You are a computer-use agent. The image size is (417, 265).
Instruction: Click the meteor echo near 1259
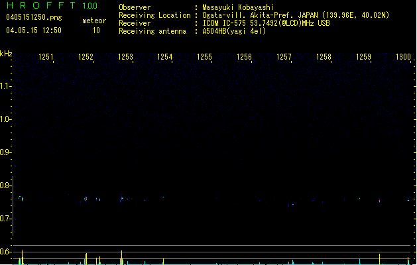pyautogui.click(x=379, y=200)
